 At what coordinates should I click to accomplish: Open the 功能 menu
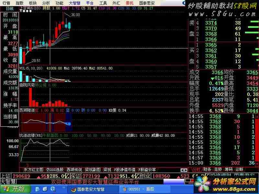(x=59, y=3)
